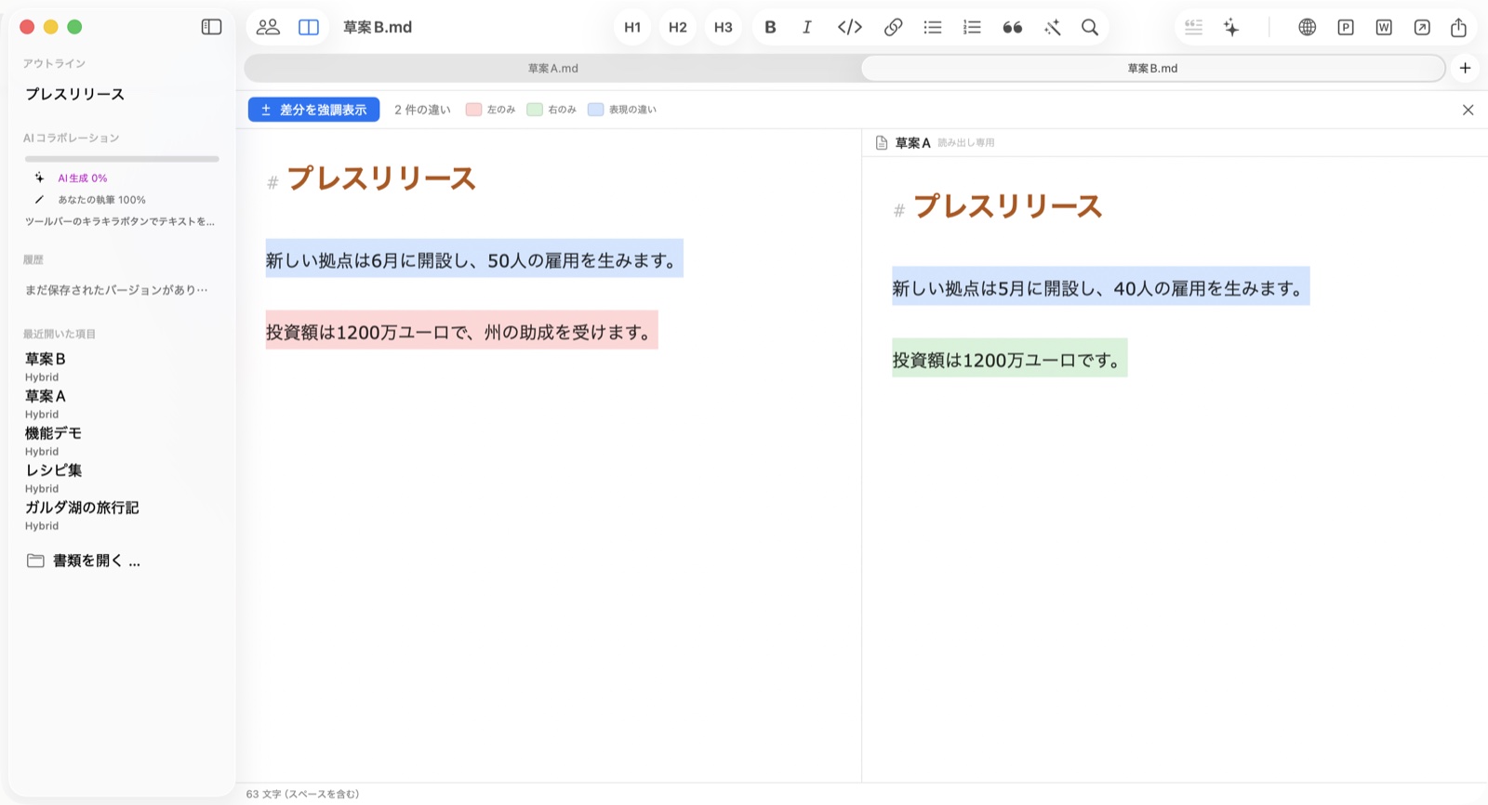This screenshot has height=805, width=1488.
Task: Insert a link via chain icon
Action: pos(893,27)
